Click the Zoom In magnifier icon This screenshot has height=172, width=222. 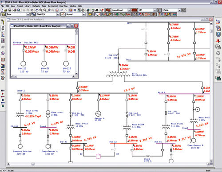pyautogui.click(x=41, y=10)
